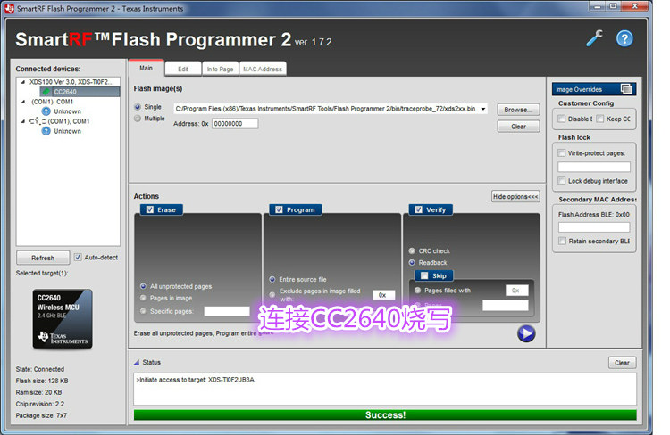The height and width of the screenshot is (435, 670).
Task: Toggle the Verify action checkbox
Action: [x=419, y=209]
